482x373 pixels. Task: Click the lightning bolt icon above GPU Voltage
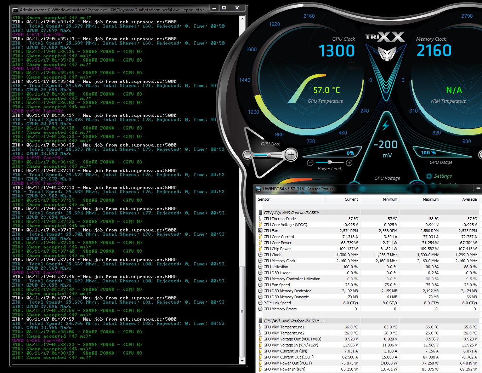pos(386,125)
